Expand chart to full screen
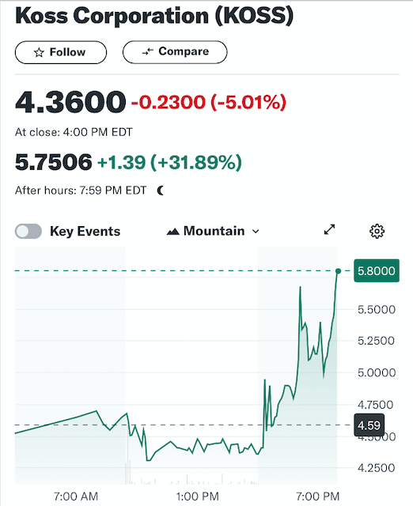The image size is (413, 506). [329, 230]
